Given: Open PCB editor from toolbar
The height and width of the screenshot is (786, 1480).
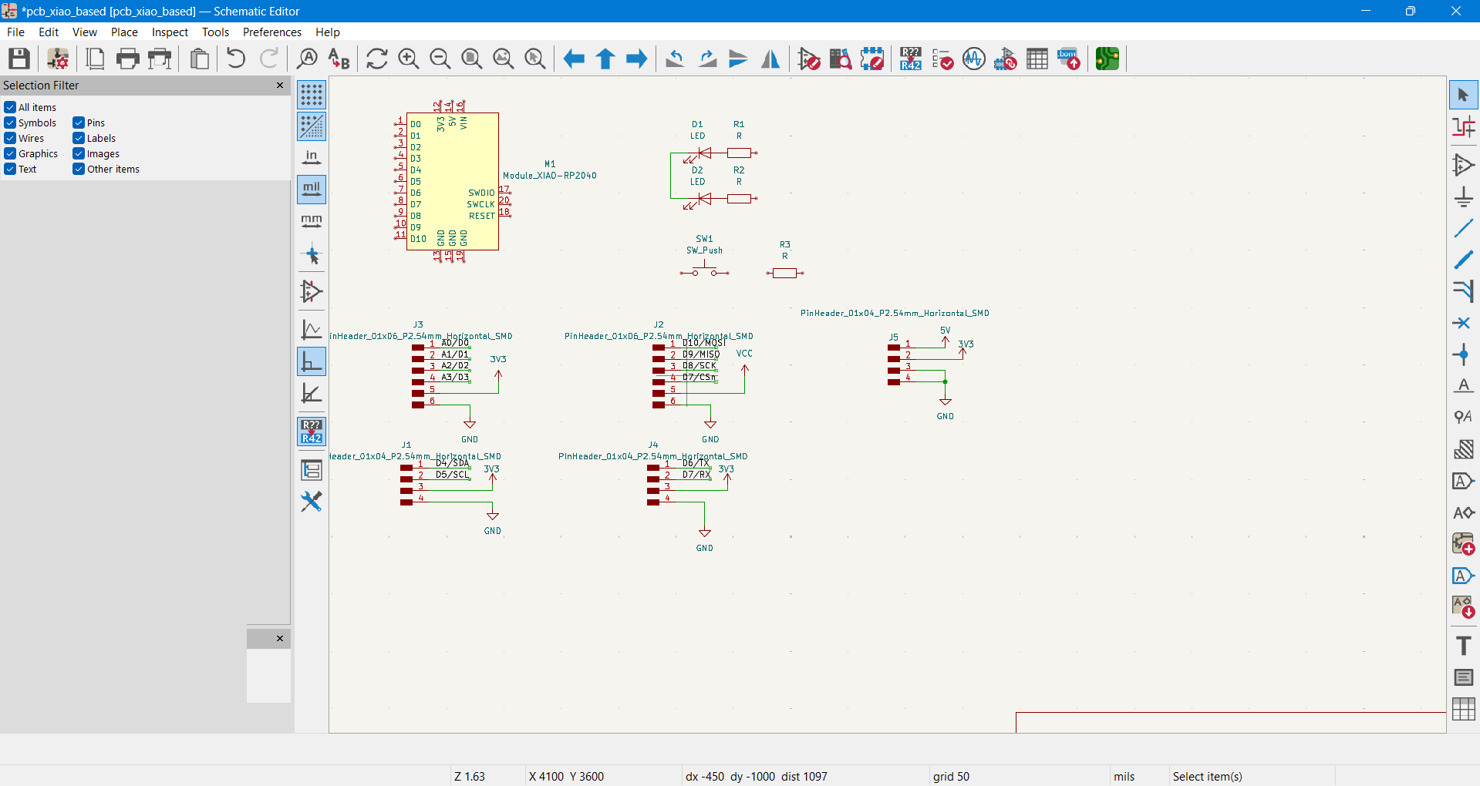Looking at the screenshot, I should click(1107, 59).
